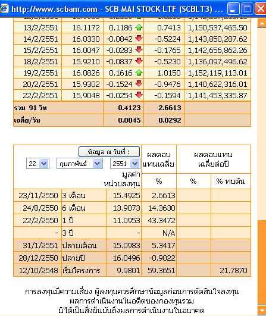
Task: Select return value -0.9022
Action: (162, 258)
